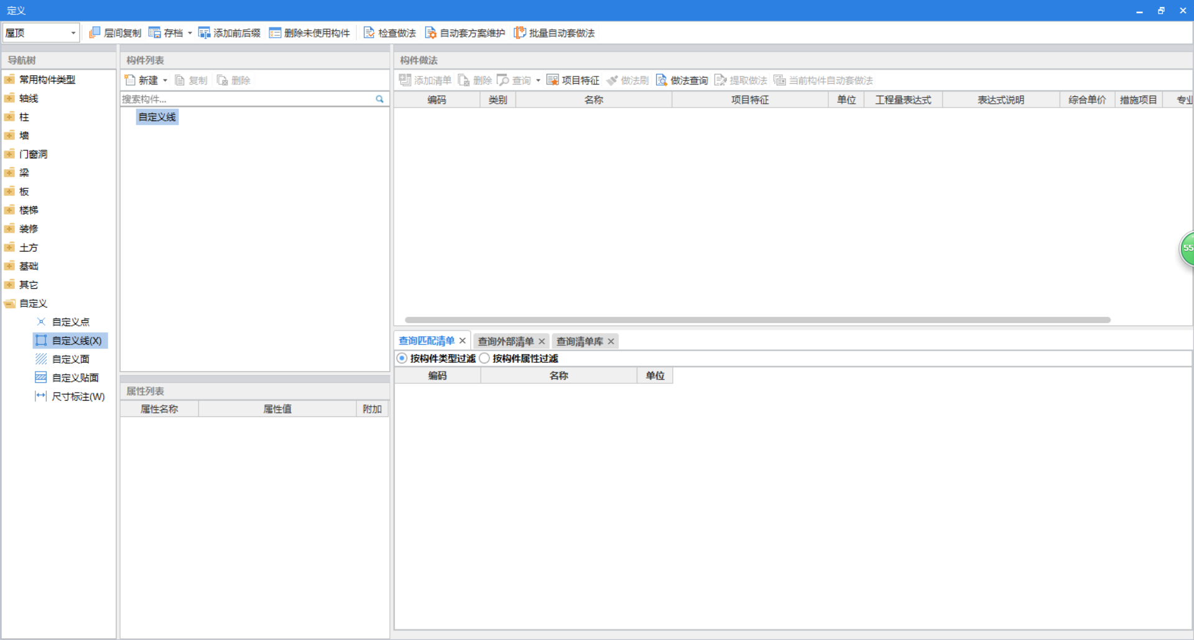Click the horizontal scrollbar in 构件做法 table
The width and height of the screenshot is (1194, 640).
click(757, 320)
